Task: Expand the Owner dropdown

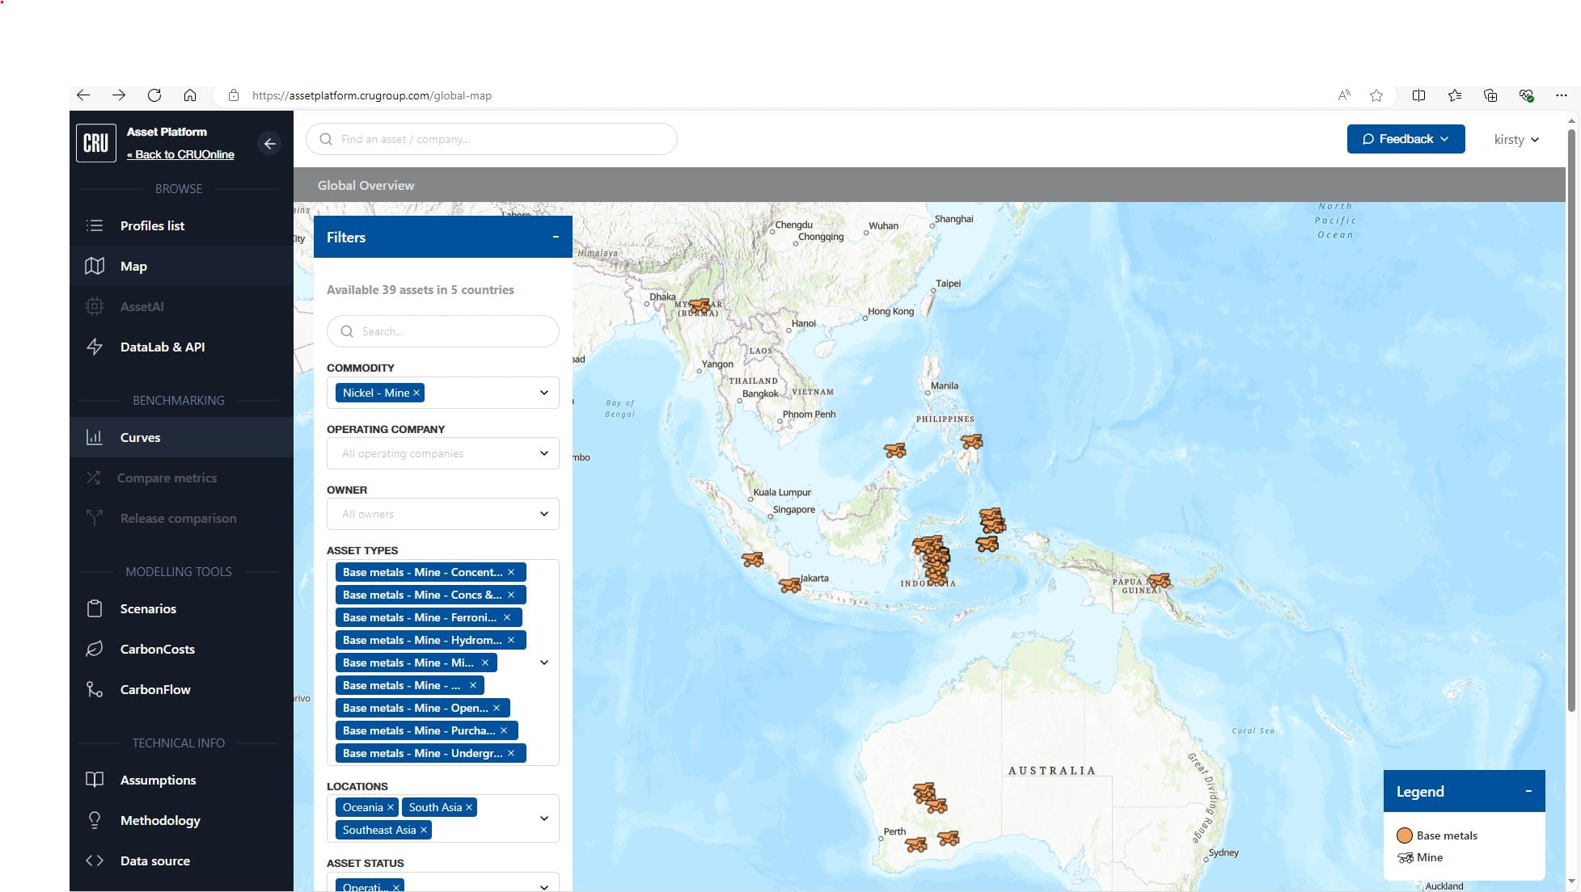Action: click(x=443, y=514)
